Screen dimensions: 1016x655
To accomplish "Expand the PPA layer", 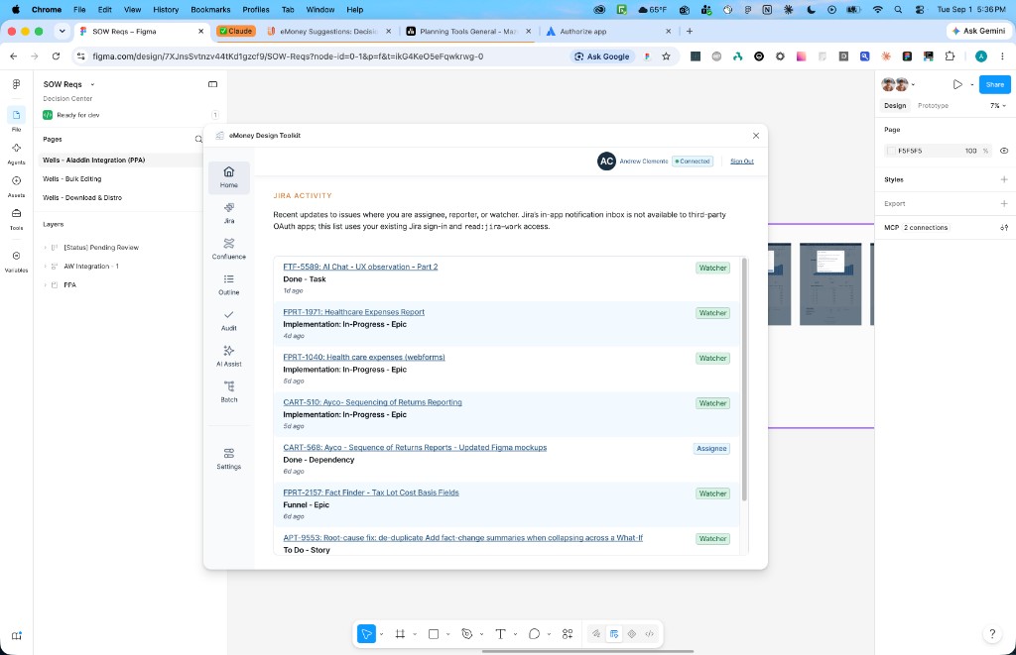I will click(45, 284).
